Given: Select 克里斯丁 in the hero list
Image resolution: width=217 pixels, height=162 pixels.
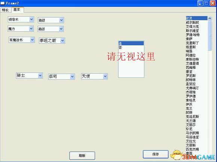Looking at the screenshot, I should (x=196, y=43).
